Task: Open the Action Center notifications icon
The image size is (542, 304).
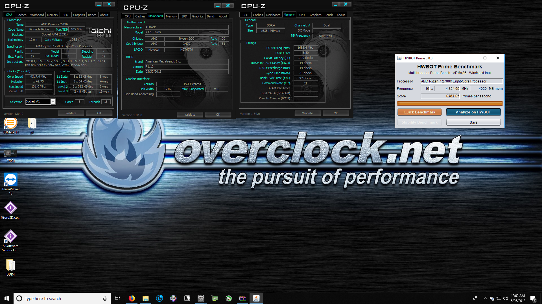Action: click(x=533, y=298)
